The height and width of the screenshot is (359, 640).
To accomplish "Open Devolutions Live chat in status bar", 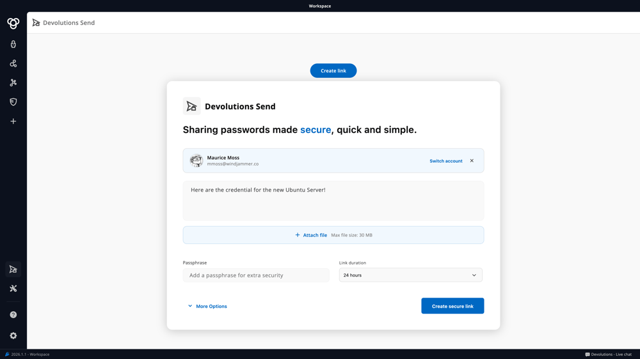I will 608,355.
